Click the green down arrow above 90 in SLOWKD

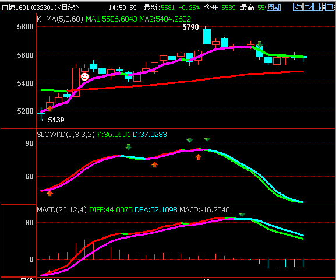[x=189, y=141]
